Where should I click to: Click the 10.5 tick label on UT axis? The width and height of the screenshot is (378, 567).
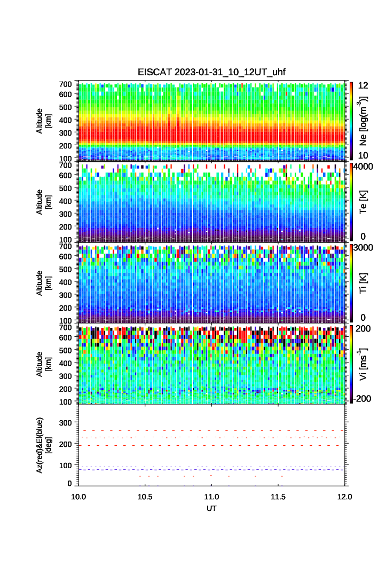145,497
